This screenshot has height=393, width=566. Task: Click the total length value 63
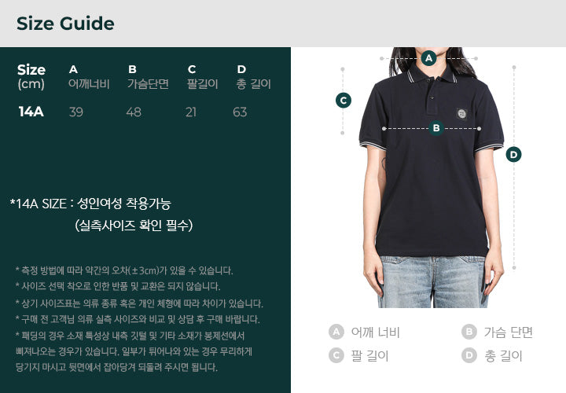240,112
